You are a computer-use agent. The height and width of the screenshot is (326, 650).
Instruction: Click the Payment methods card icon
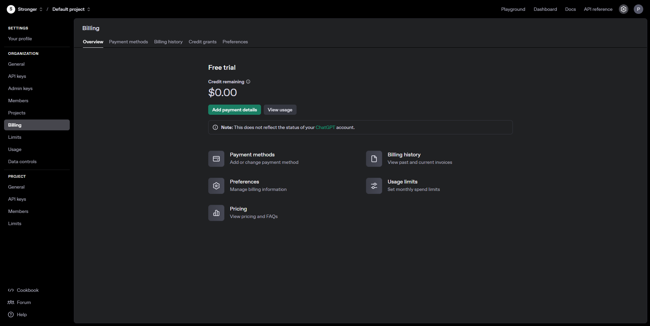(216, 159)
